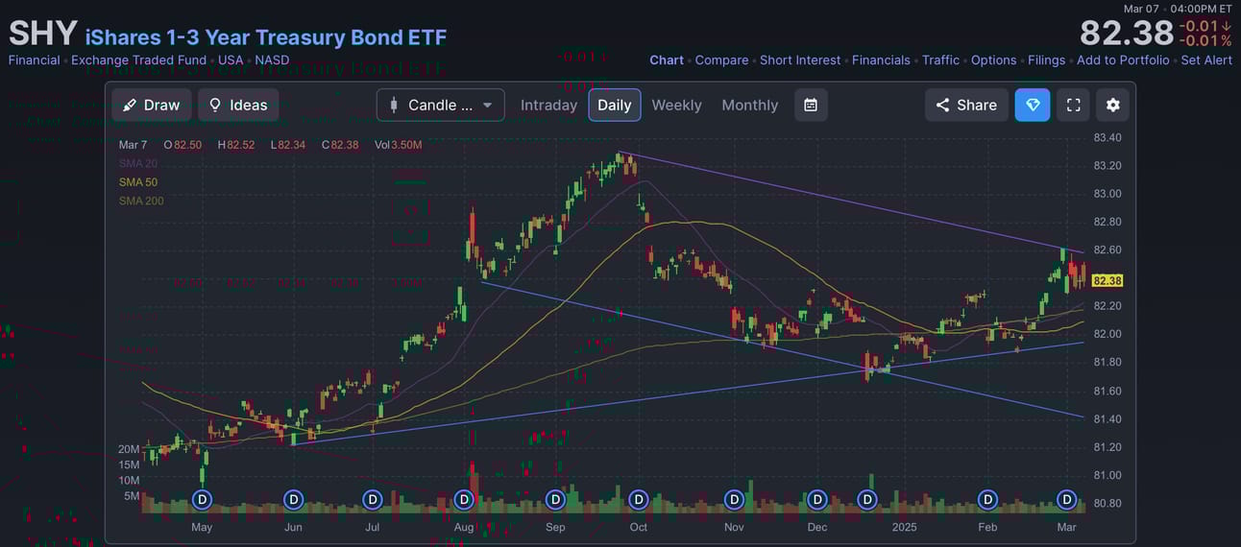Click the Exchange Traded Fund link

pyautogui.click(x=138, y=59)
